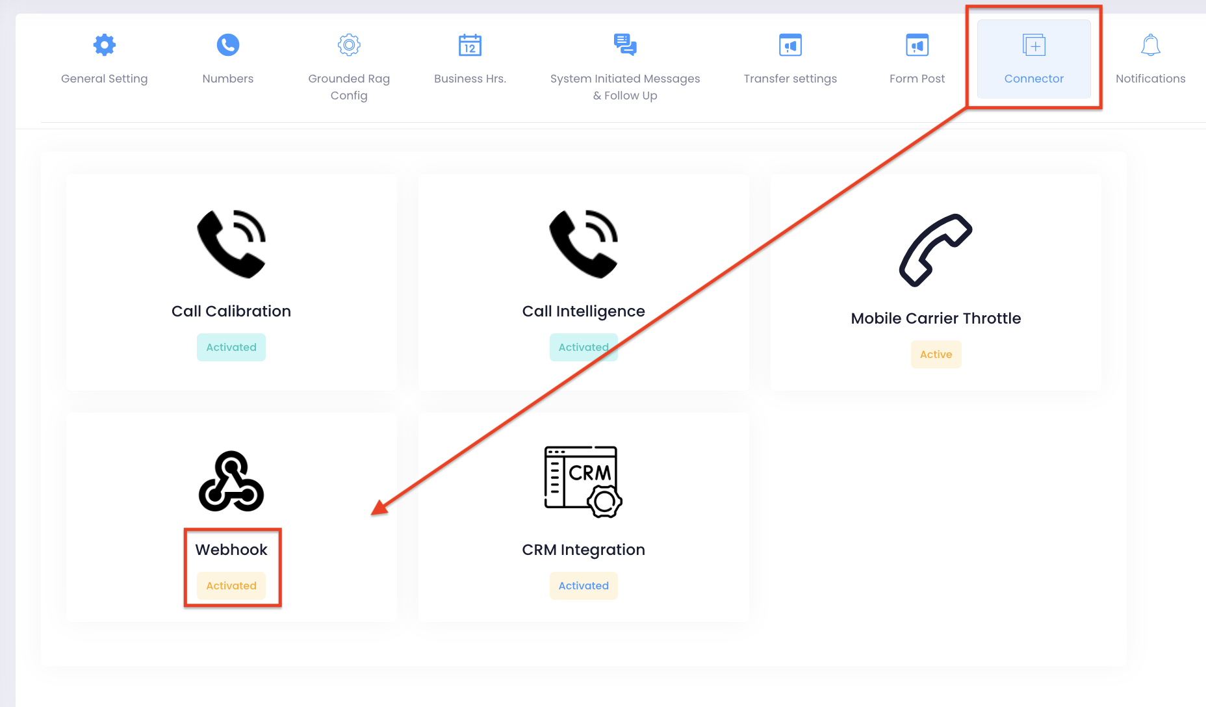
Task: Click the Call Intelligence phone icon
Action: point(584,244)
